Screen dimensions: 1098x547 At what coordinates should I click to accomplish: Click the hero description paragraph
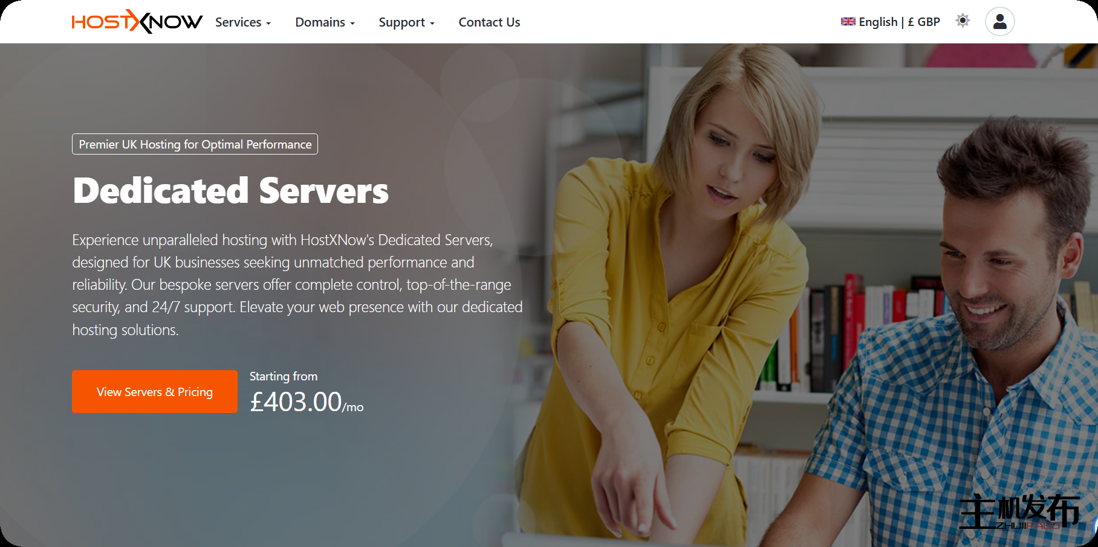click(x=296, y=284)
